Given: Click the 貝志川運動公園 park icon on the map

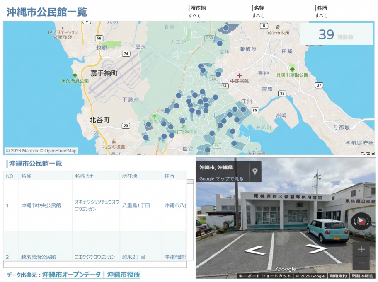Looking at the screenshot, I should coord(292,70).
